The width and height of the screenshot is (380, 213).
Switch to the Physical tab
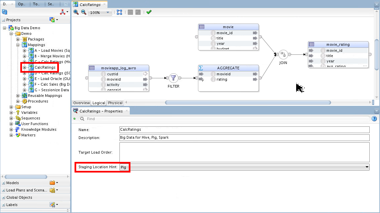tap(115, 103)
